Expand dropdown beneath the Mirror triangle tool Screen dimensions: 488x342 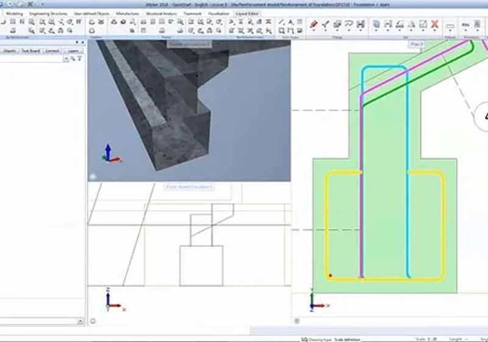pyautogui.click(x=411, y=31)
